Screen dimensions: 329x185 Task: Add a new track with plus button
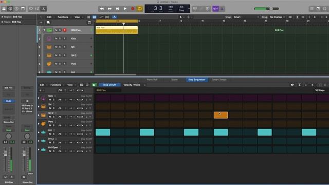coord(41,22)
